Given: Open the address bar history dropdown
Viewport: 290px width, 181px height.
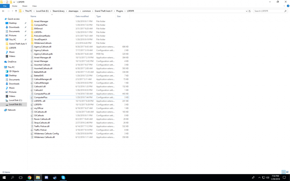Looking at the screenshot, I should pos(246,11).
